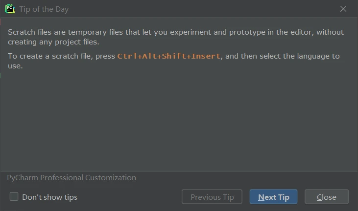Click the PyCharm Professional Customization label

click(x=72, y=178)
